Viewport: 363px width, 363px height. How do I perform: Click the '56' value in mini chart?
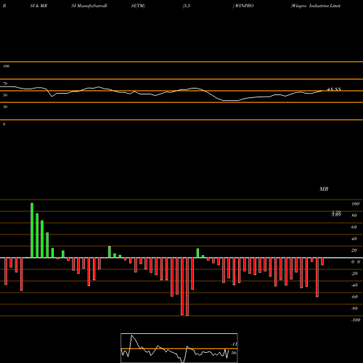234,353
